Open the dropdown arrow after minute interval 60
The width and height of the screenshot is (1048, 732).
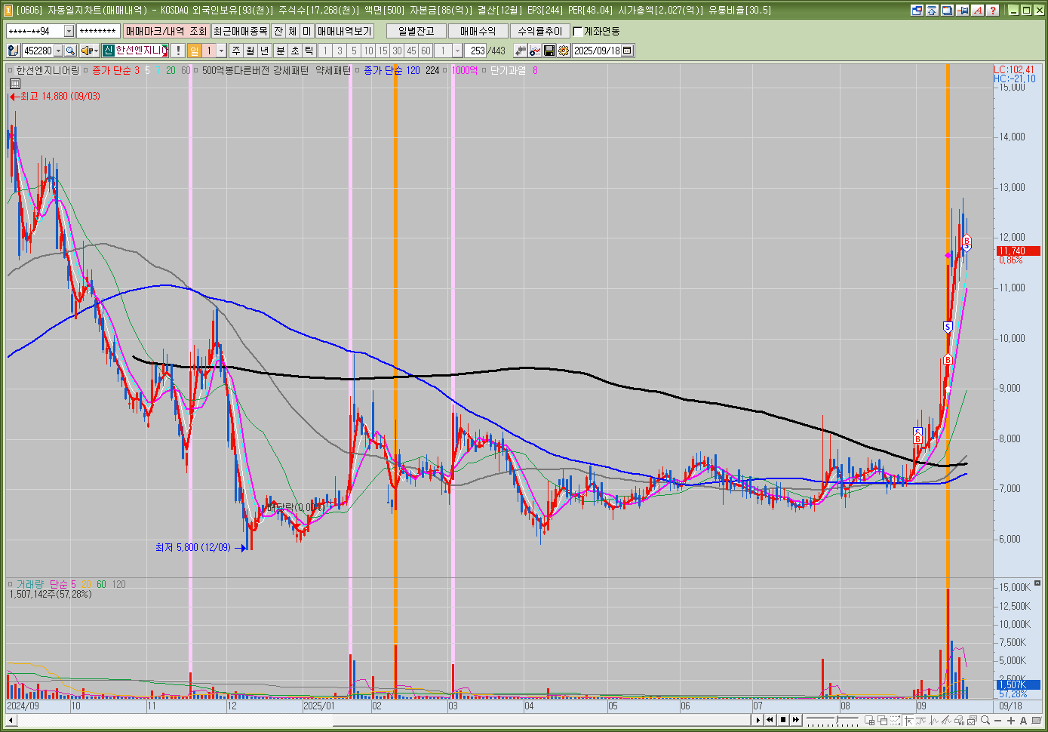tap(457, 51)
